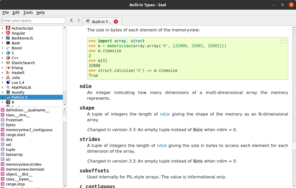Follow the ndim link in strides description
This screenshot has width=296, height=188.
click(x=162, y=146)
